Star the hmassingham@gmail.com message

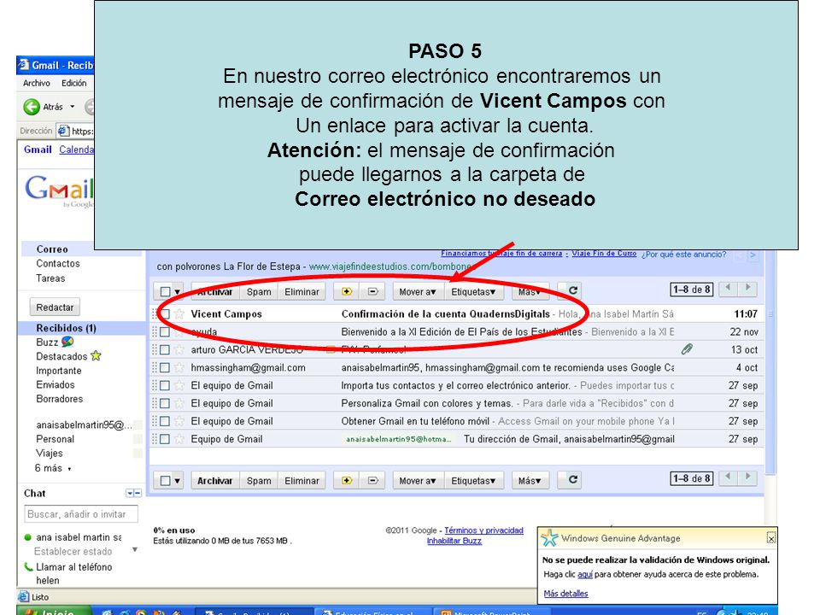pos(179,367)
